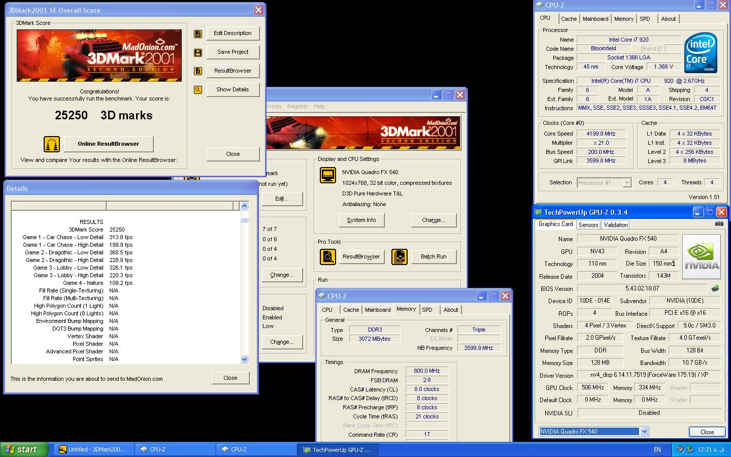Click the System Info button

coord(361,220)
